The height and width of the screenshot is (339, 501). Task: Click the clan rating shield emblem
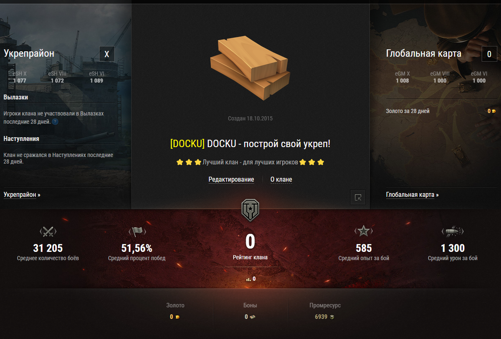coord(250,210)
